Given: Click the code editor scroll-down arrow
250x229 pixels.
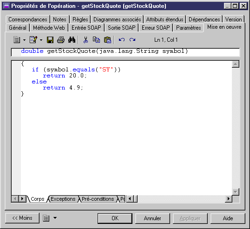Looking at the screenshot, I should click(236, 192).
